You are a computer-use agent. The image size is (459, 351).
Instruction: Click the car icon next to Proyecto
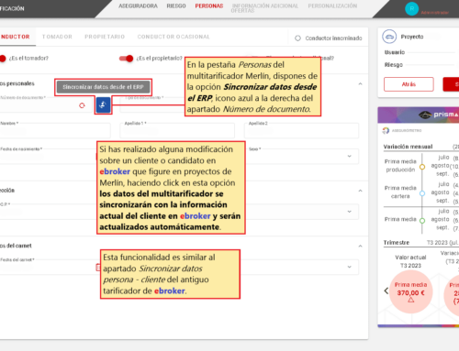pyautogui.click(x=389, y=37)
